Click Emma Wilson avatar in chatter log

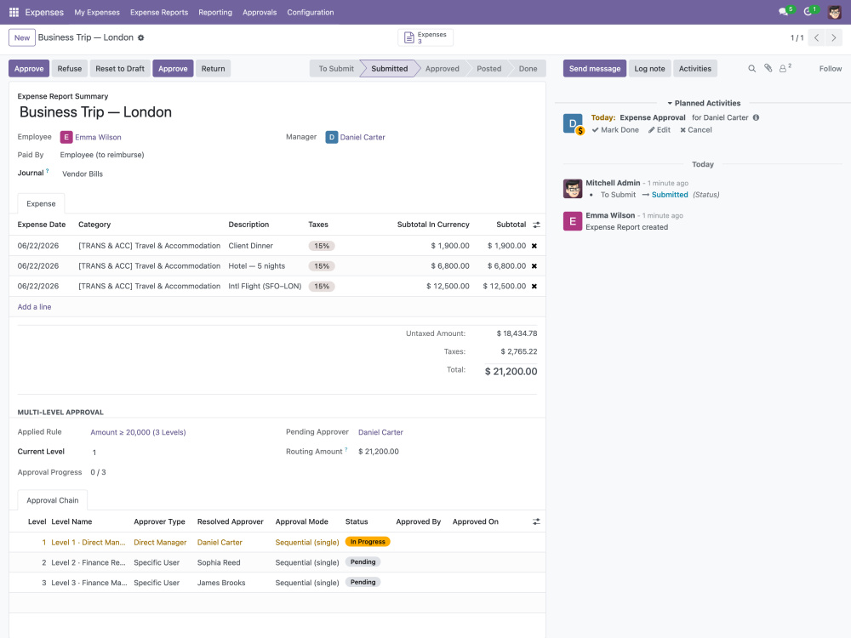[x=573, y=221]
